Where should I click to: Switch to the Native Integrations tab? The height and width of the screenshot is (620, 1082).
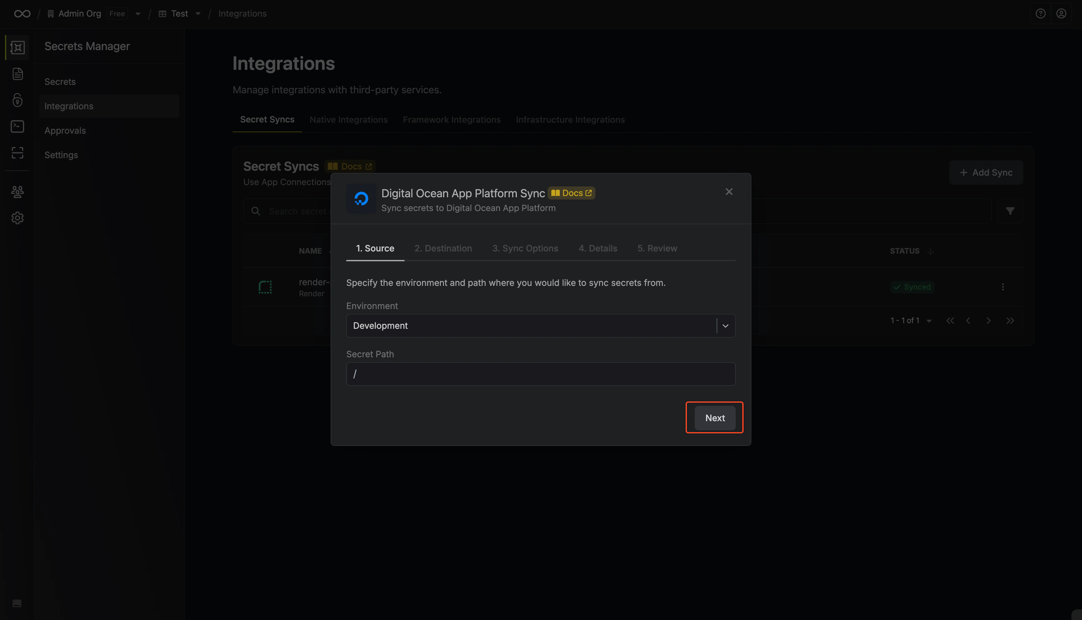pos(348,120)
